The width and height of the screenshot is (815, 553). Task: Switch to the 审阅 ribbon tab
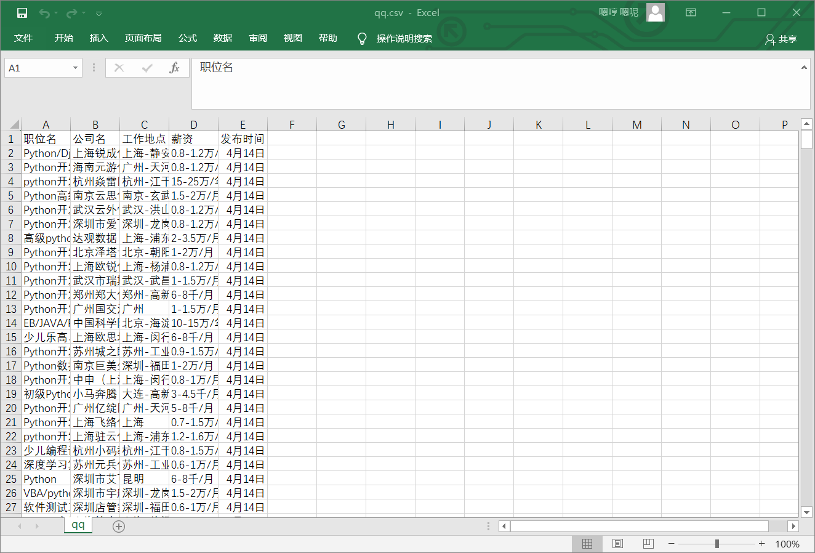[x=258, y=38]
